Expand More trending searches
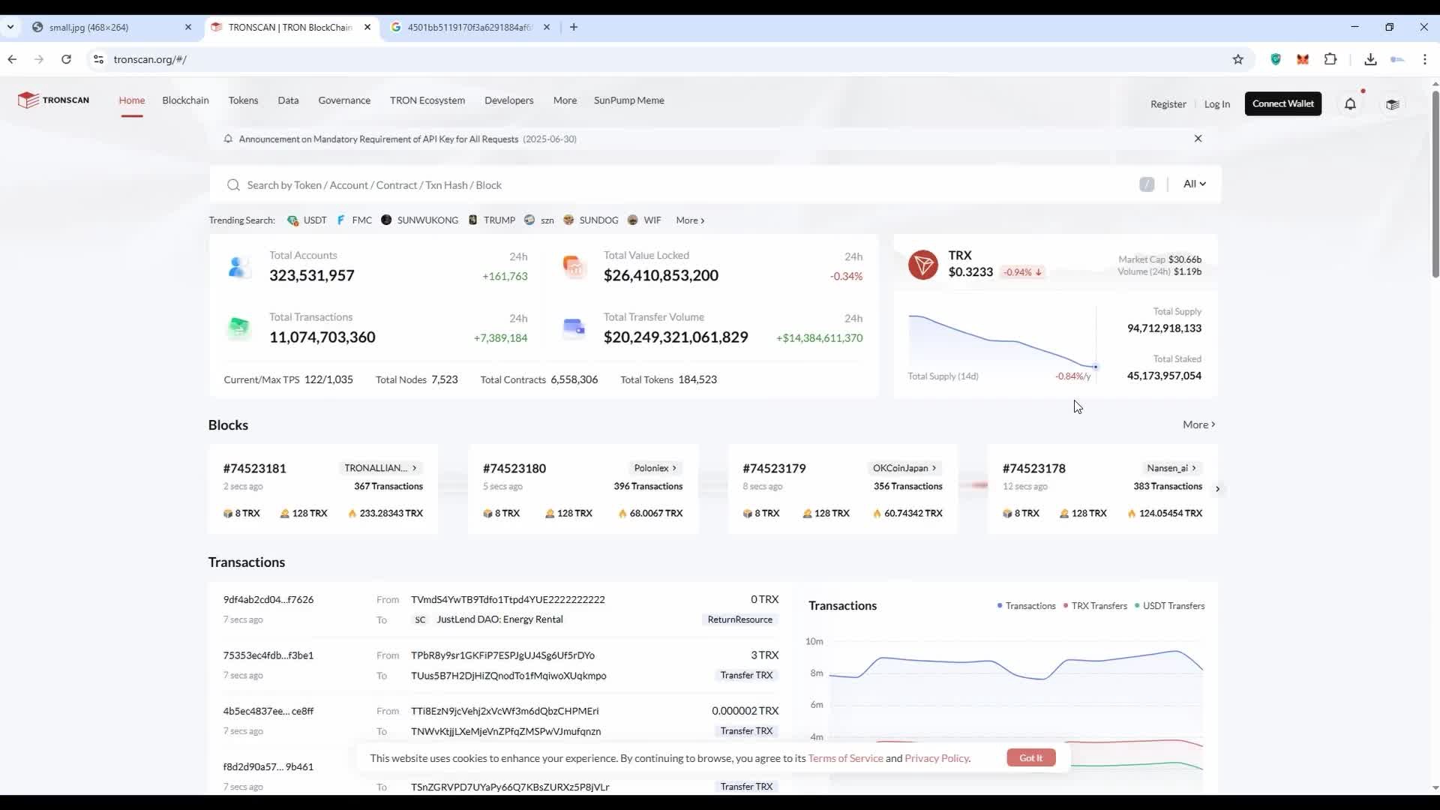Image resolution: width=1440 pixels, height=810 pixels. [x=690, y=220]
